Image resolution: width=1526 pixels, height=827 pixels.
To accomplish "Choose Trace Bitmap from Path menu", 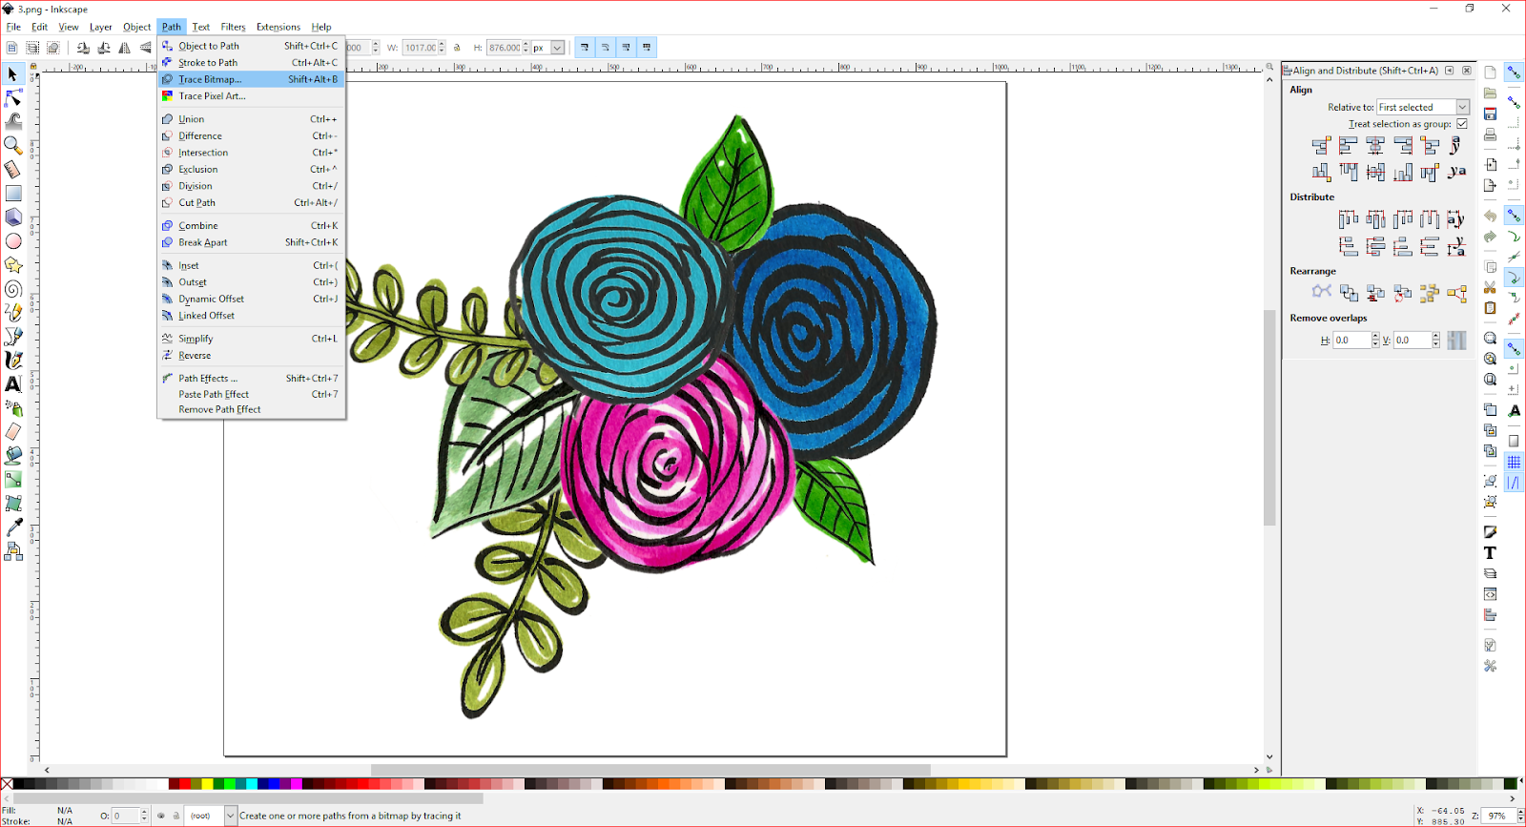I will (x=210, y=79).
